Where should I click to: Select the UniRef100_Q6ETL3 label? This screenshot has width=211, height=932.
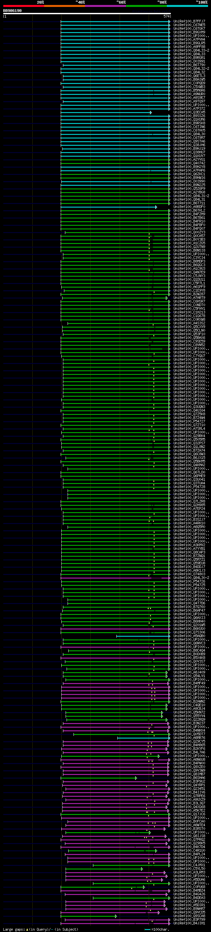tap(189, 76)
